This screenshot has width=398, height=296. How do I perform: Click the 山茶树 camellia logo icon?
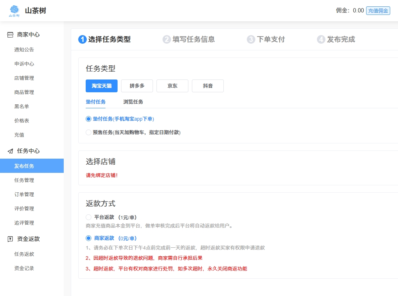[x=14, y=11]
